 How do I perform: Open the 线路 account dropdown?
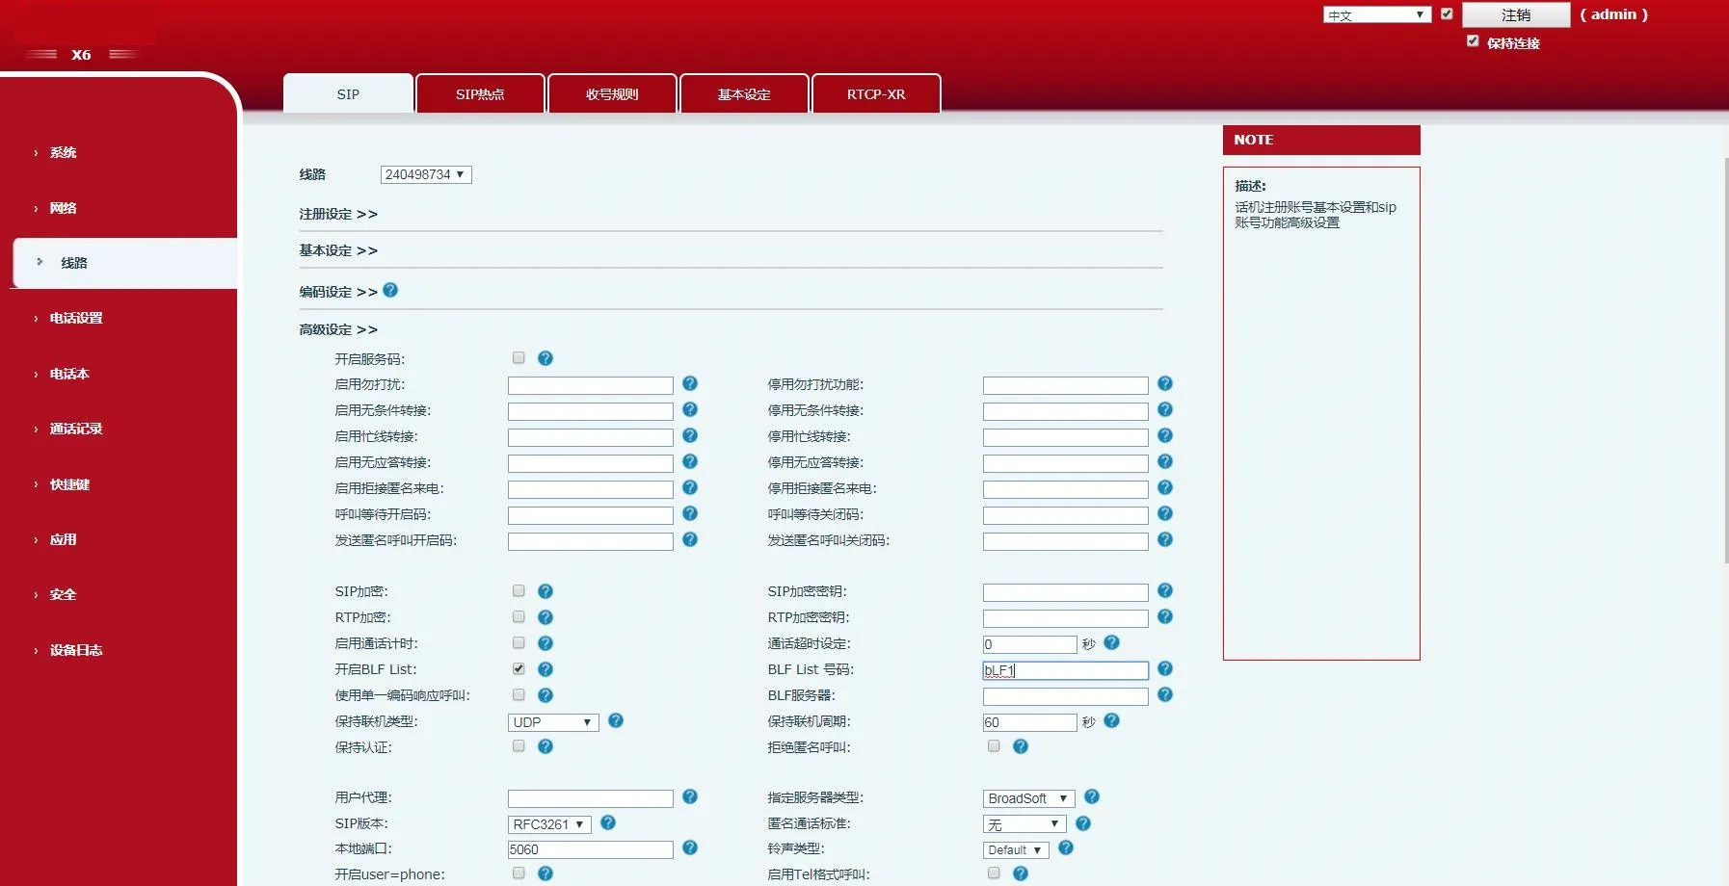(425, 174)
